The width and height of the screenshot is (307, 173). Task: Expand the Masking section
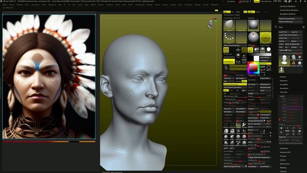coord(283,168)
